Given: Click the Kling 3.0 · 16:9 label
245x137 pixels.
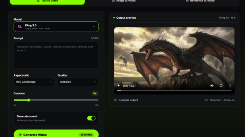Looking at the screenshot, I should coord(227,18).
